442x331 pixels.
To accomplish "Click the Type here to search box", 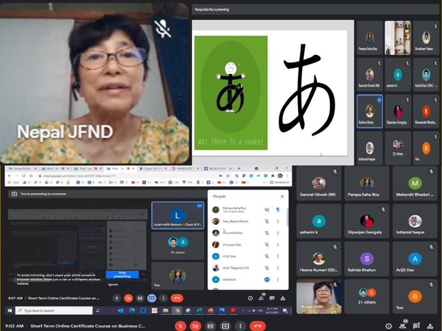I will coord(54,310).
